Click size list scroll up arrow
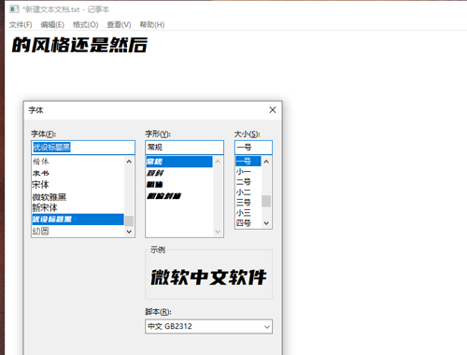Screen dimensions: 467x355 266,162
